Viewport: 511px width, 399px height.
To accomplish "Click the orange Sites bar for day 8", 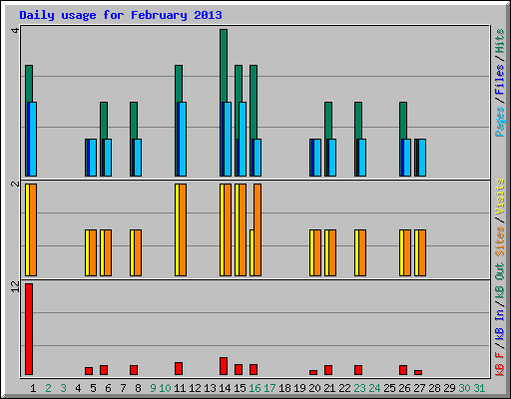I will pos(138,252).
